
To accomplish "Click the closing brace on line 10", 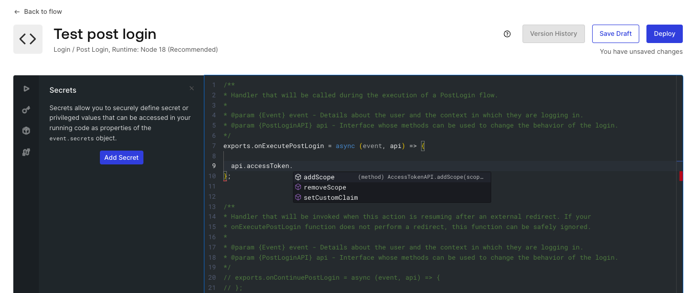I will coord(225,176).
